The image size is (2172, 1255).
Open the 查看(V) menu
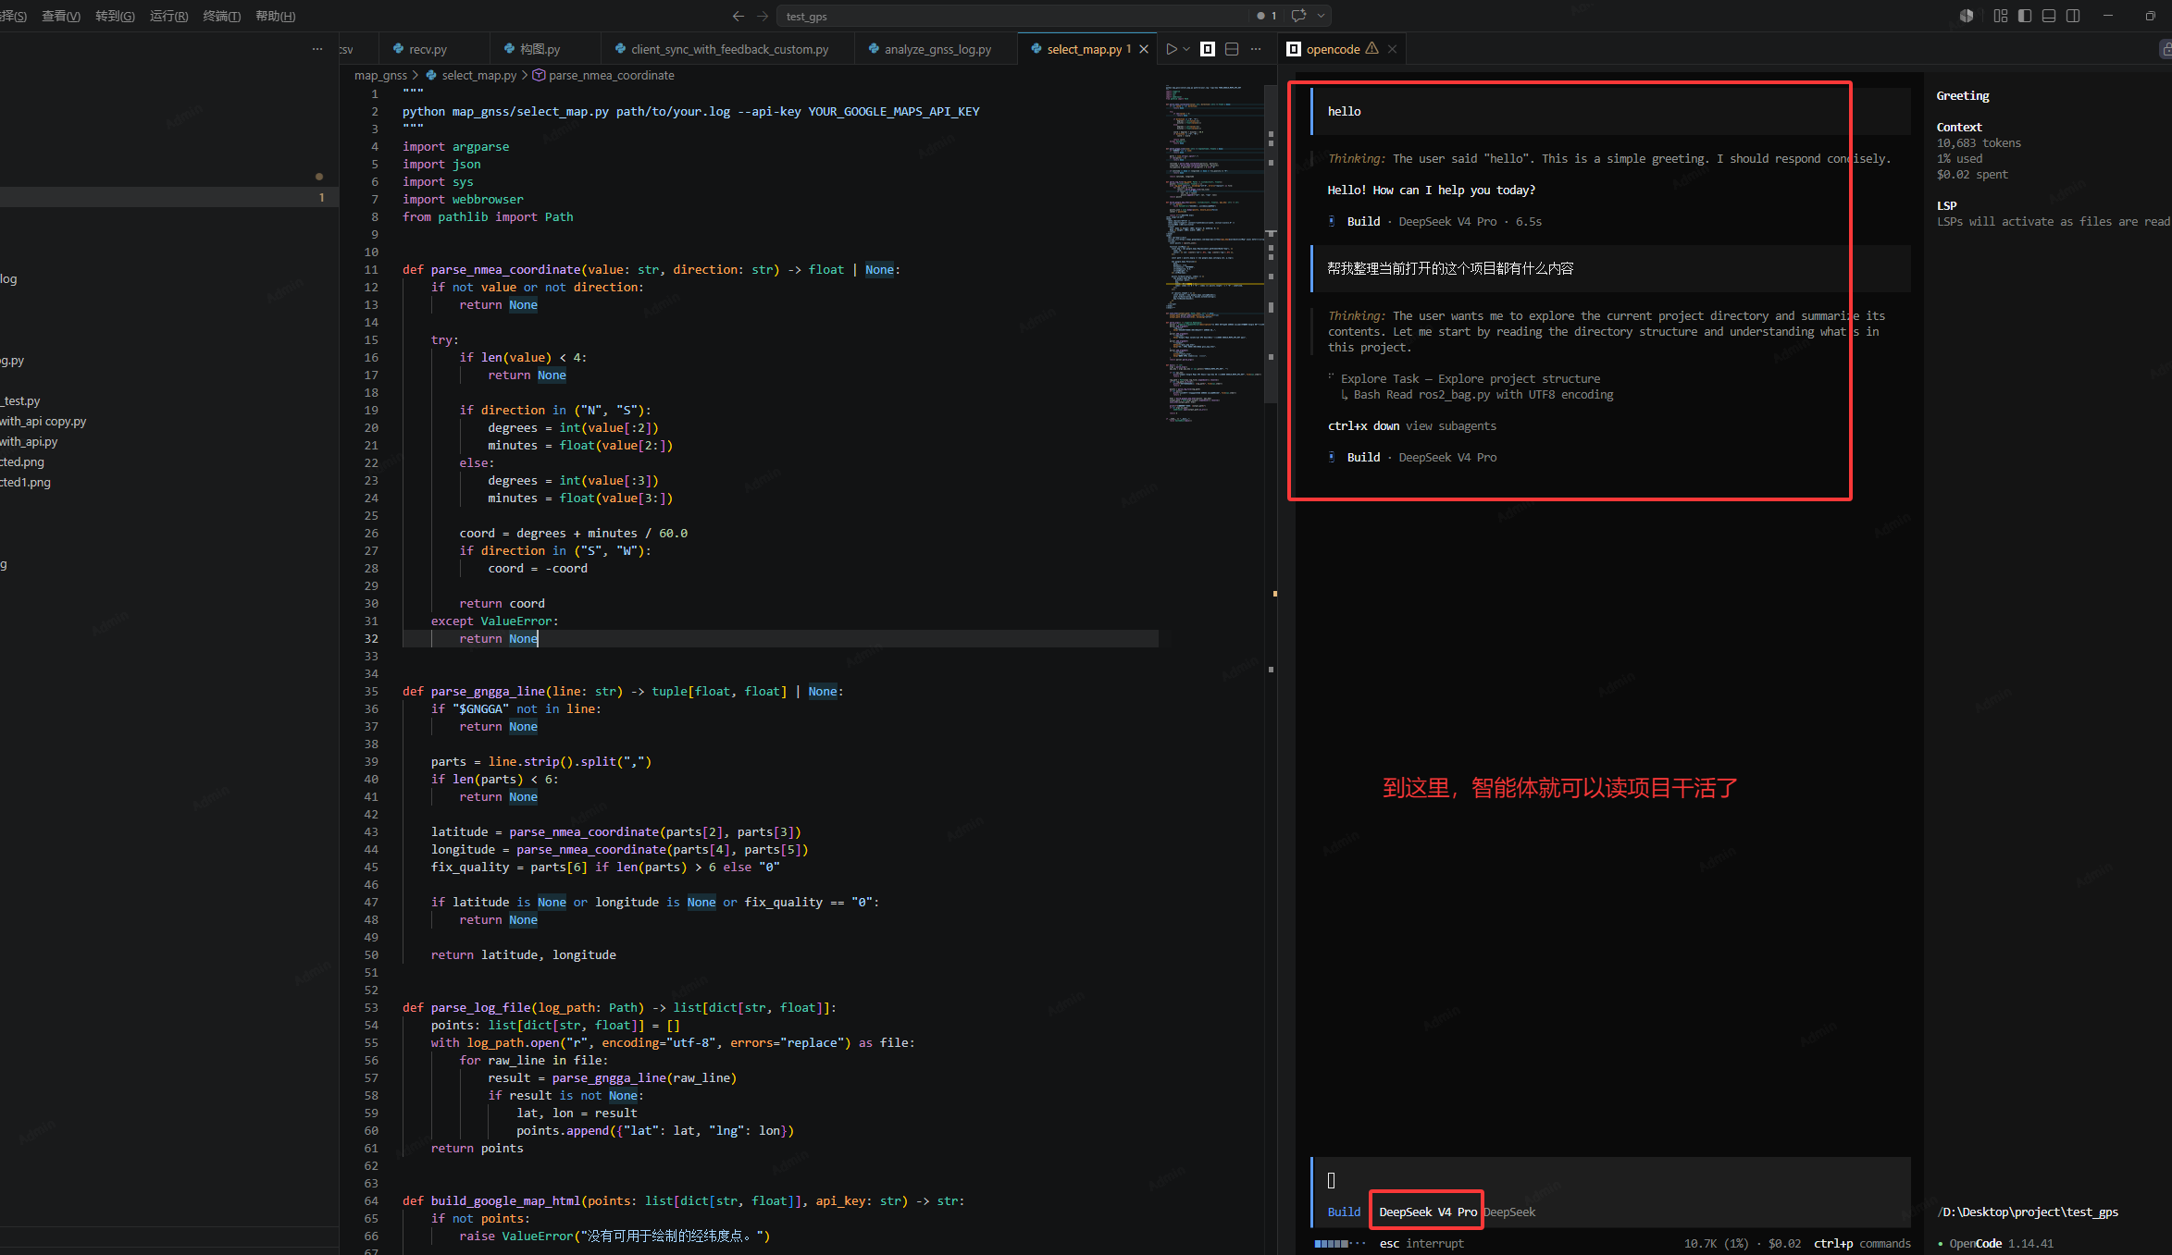click(61, 16)
